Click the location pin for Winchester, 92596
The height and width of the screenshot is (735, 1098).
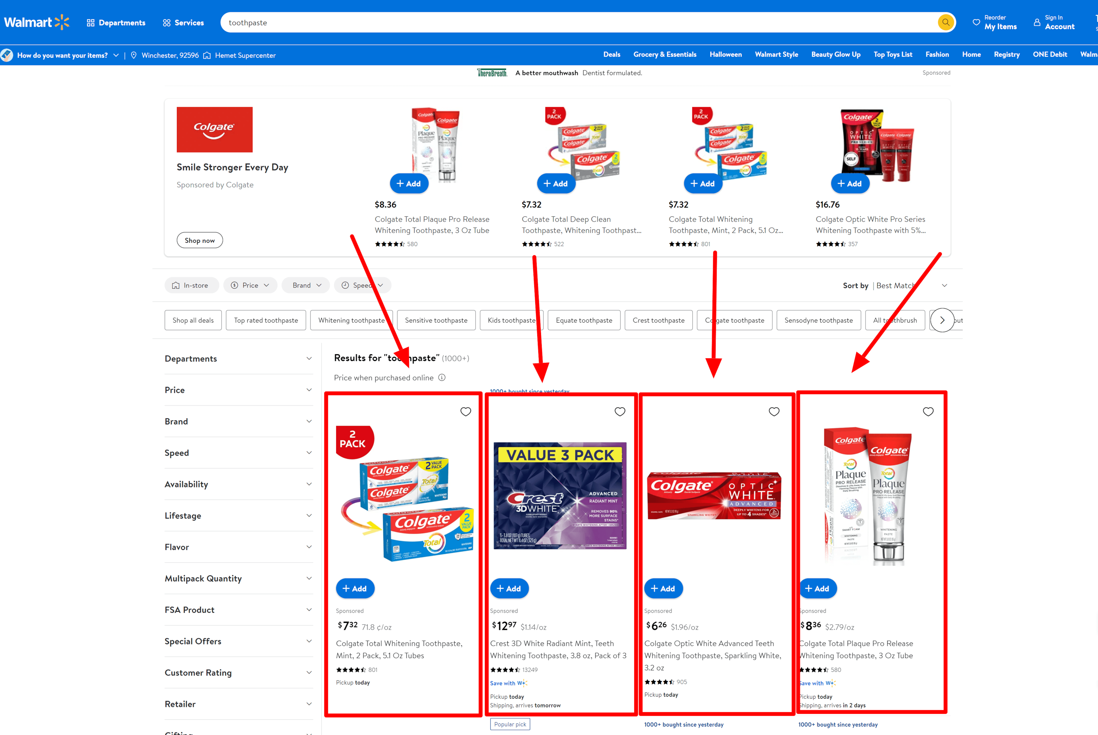134,55
